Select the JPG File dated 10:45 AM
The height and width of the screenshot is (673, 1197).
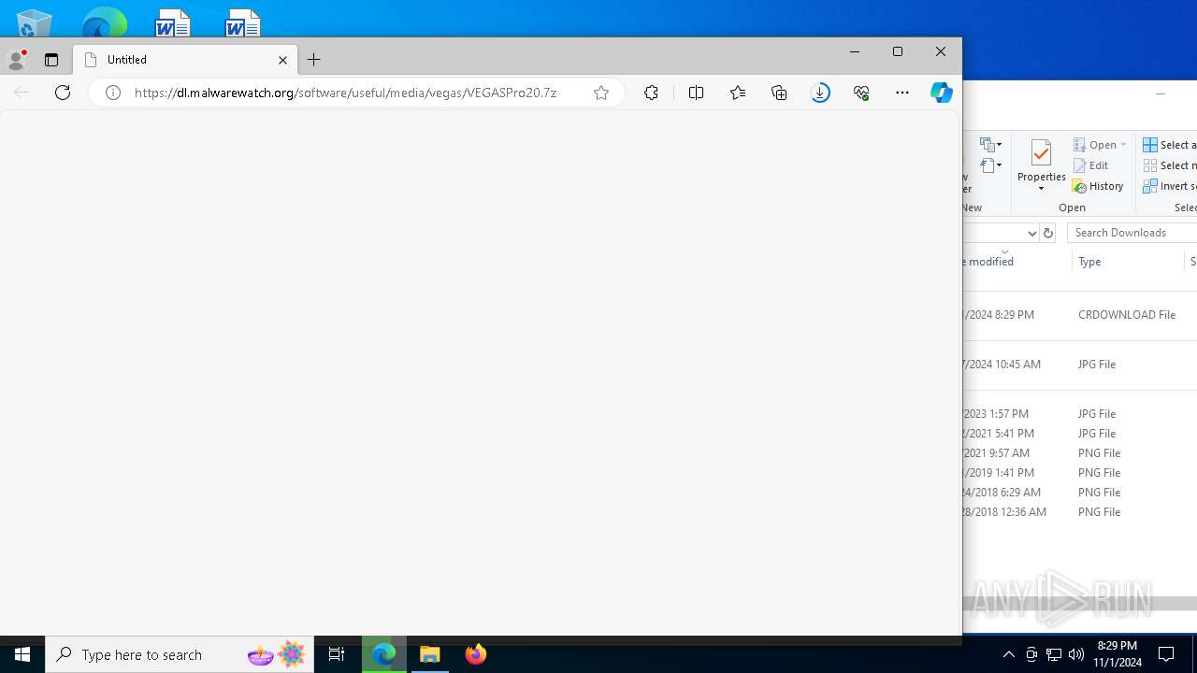pyautogui.click(x=1080, y=365)
